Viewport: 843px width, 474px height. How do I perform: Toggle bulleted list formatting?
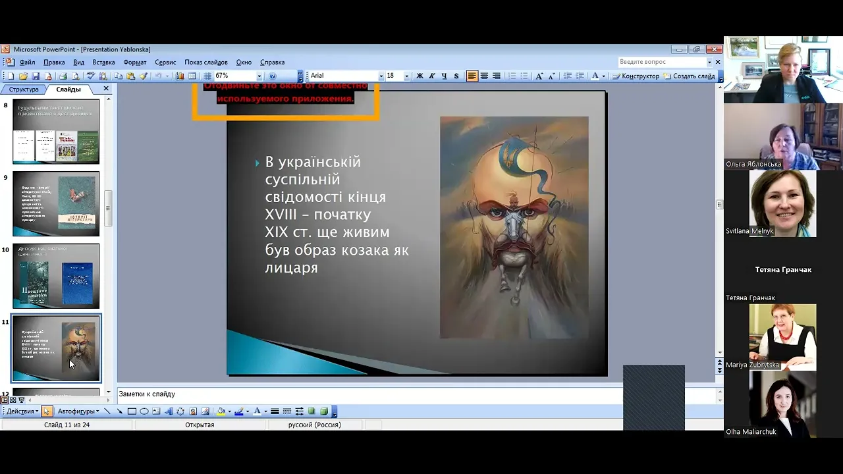[524, 76]
